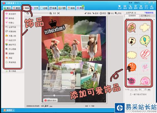Click the 打开 folder icon

[x=120, y=7]
